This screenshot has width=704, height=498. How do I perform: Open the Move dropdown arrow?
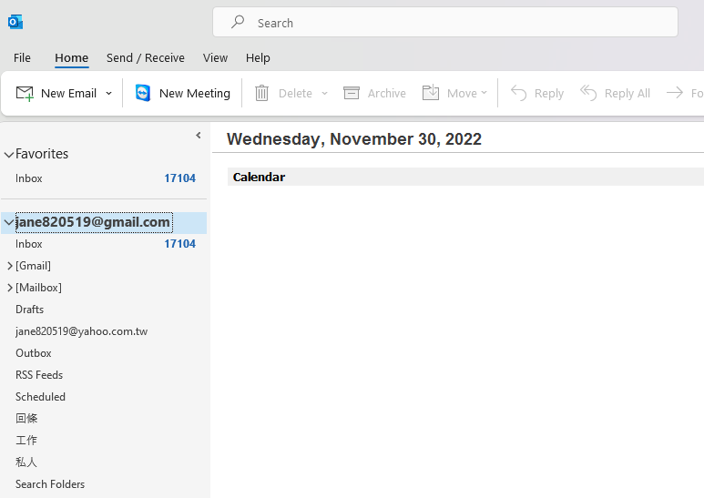pos(484,93)
